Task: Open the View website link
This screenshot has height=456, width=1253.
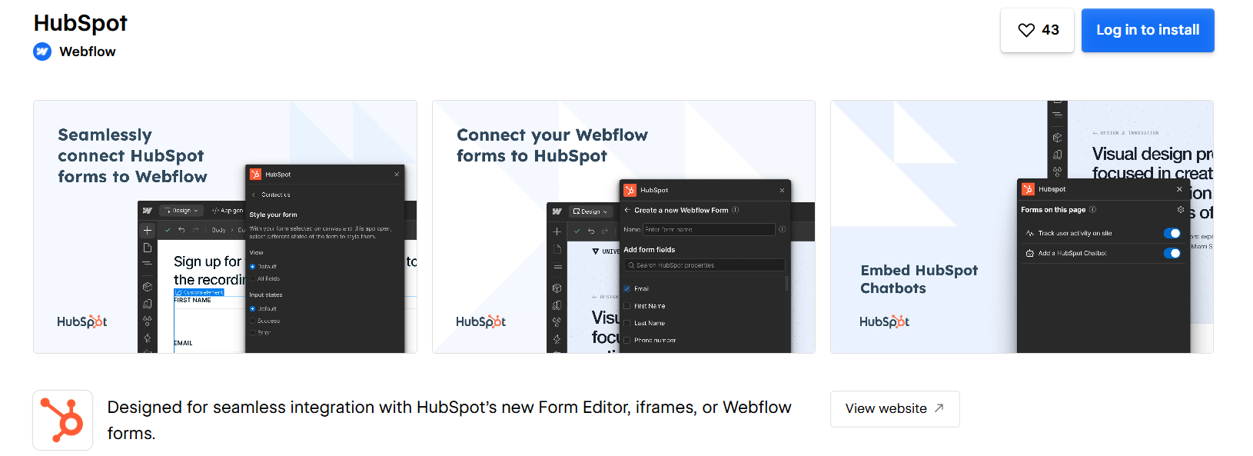Action: (895, 408)
